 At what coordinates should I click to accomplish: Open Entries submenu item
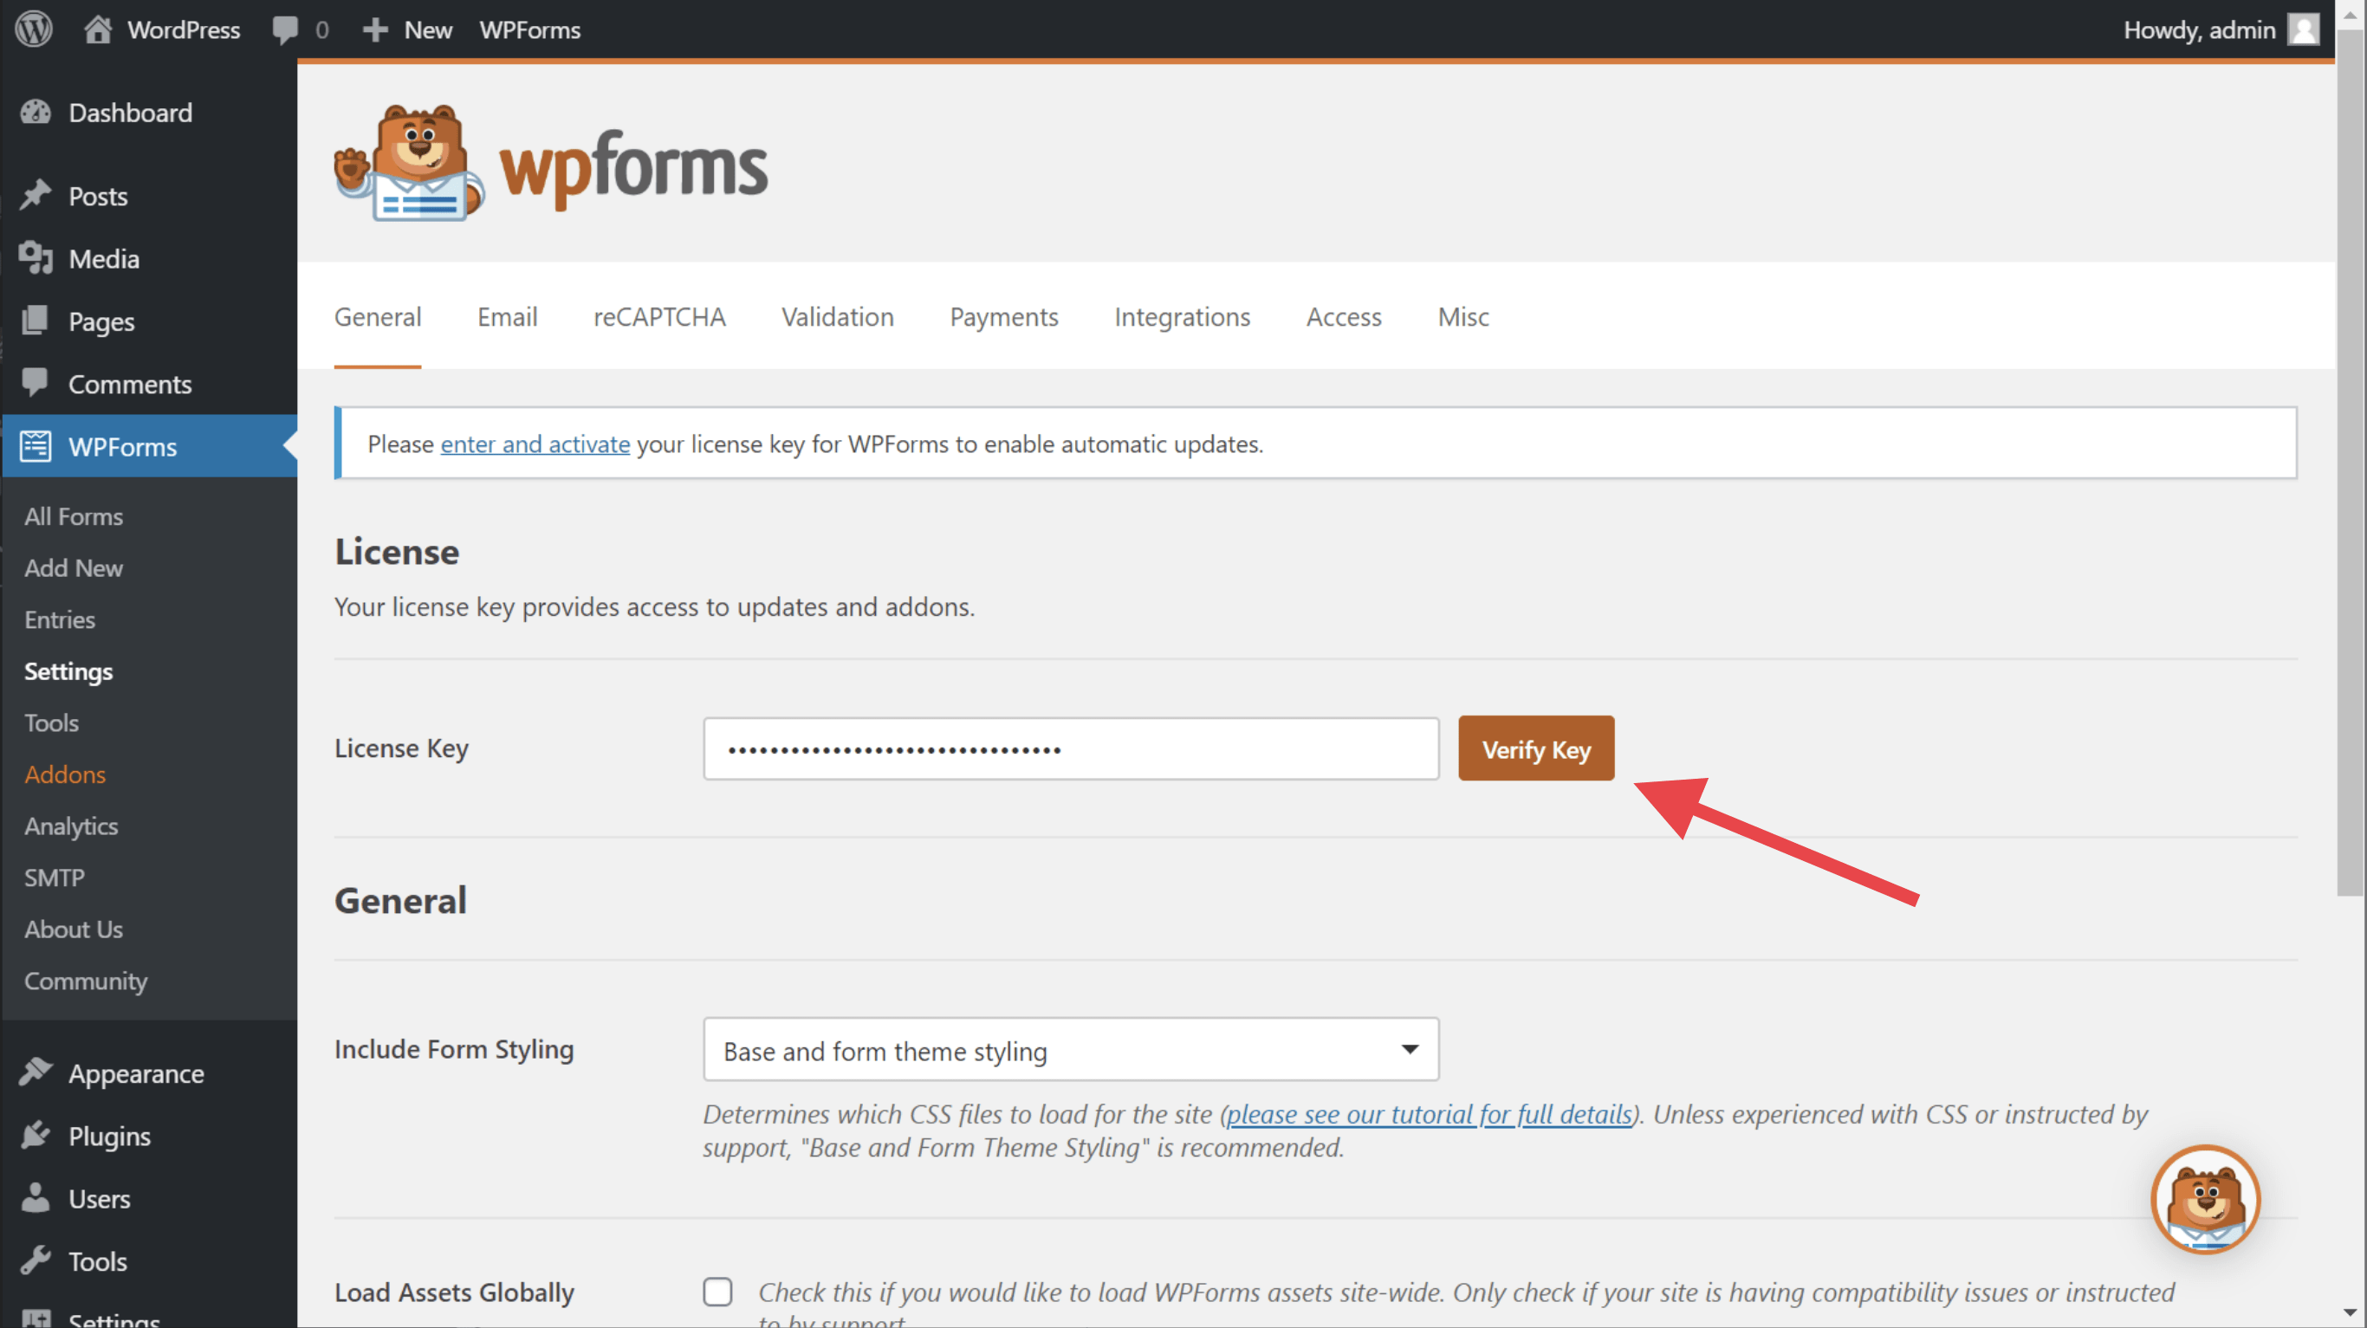click(x=60, y=619)
